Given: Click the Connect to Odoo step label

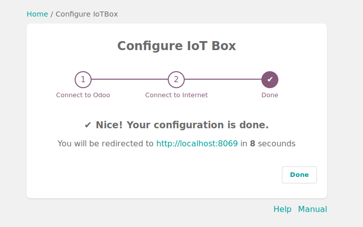Looking at the screenshot, I should pos(83,95).
